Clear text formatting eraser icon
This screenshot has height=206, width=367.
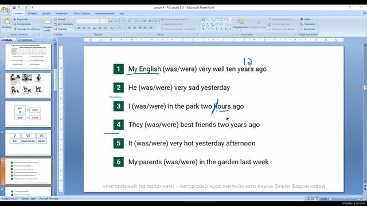coord(122,21)
